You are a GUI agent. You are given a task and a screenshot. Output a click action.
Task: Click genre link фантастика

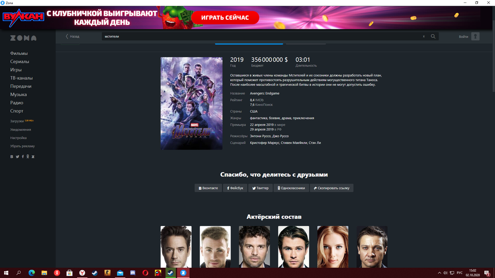(259, 118)
